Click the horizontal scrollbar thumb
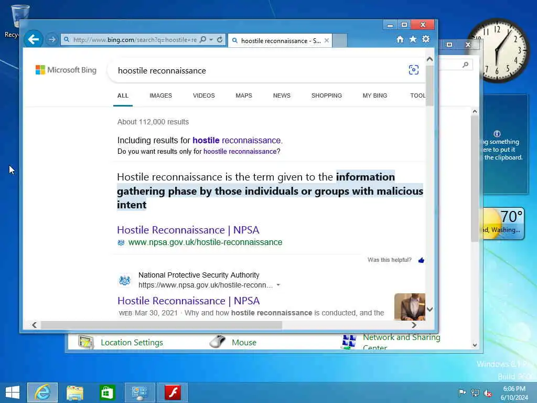Screen dimensions: 537x403 point(162,325)
